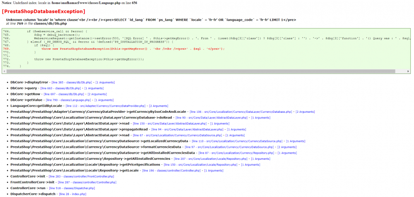
Task: Click the 'DbCore->query' trace entry text
Action: [24, 88]
